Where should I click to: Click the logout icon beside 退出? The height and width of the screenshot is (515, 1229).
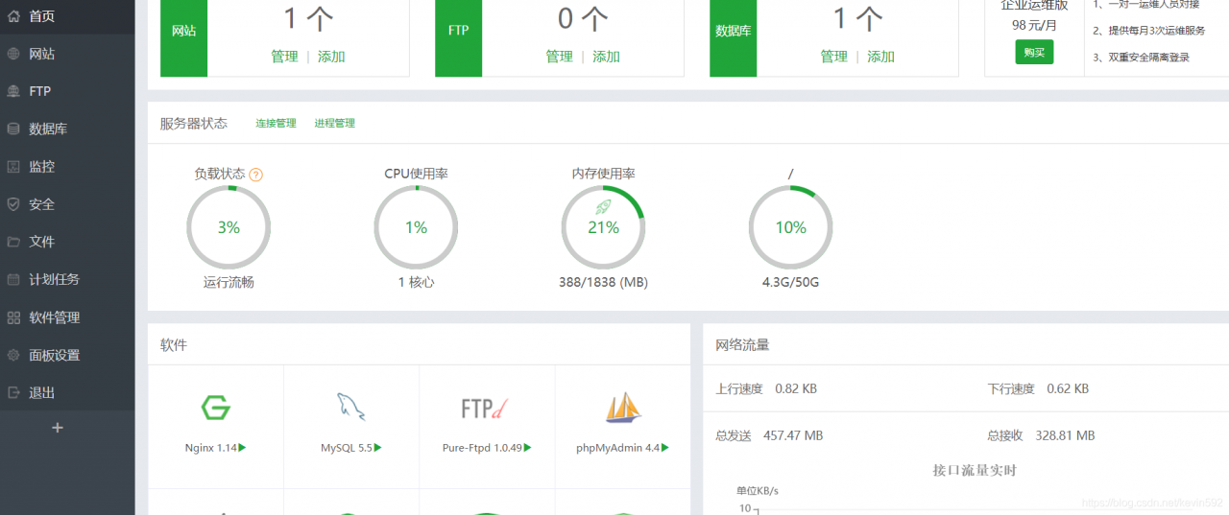(13, 392)
